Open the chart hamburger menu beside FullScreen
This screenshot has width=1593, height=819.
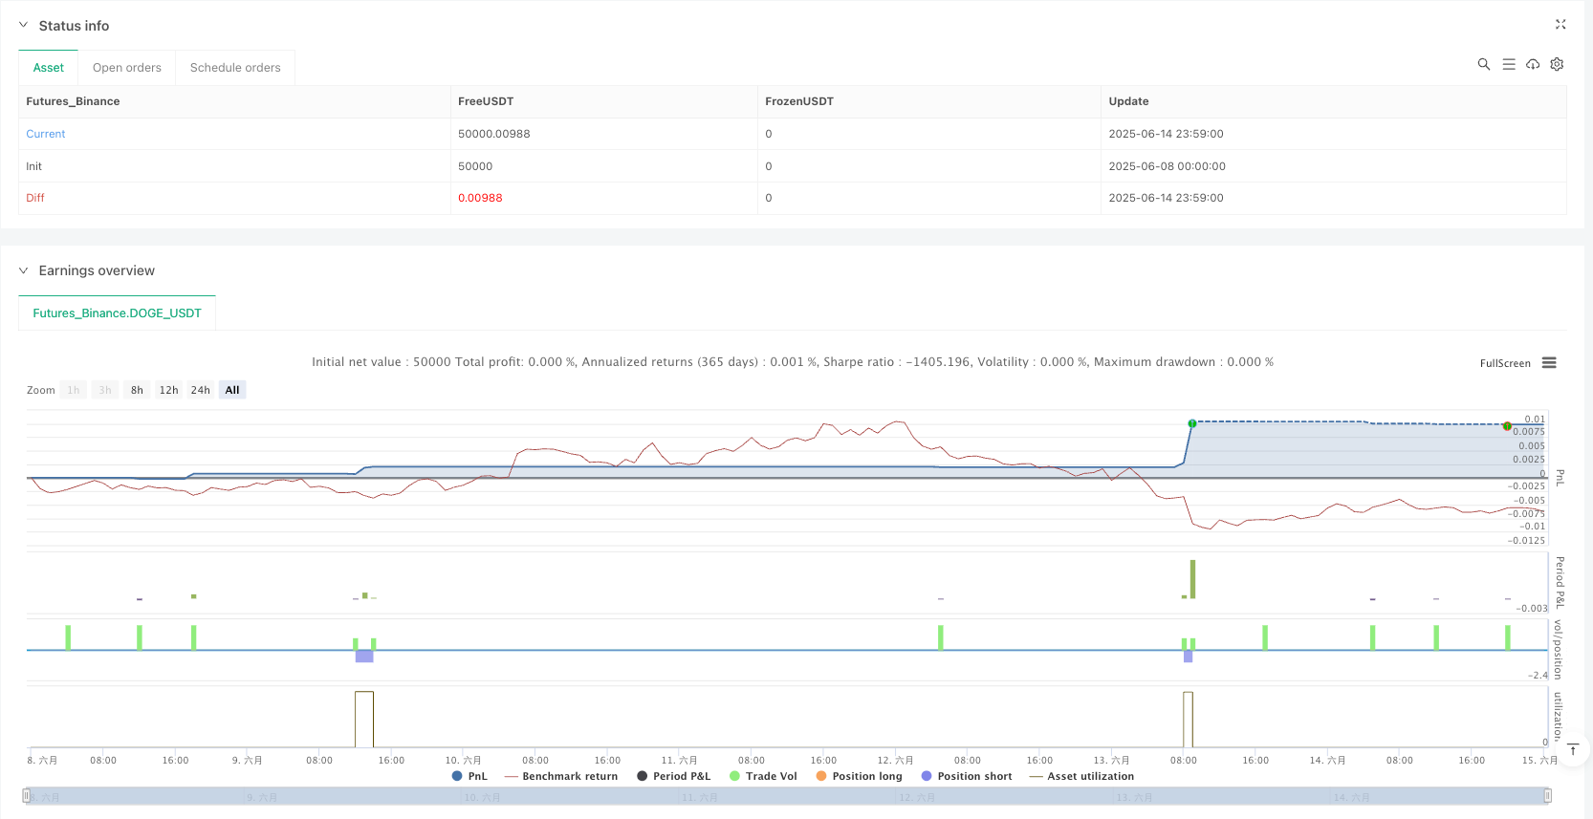(x=1549, y=363)
